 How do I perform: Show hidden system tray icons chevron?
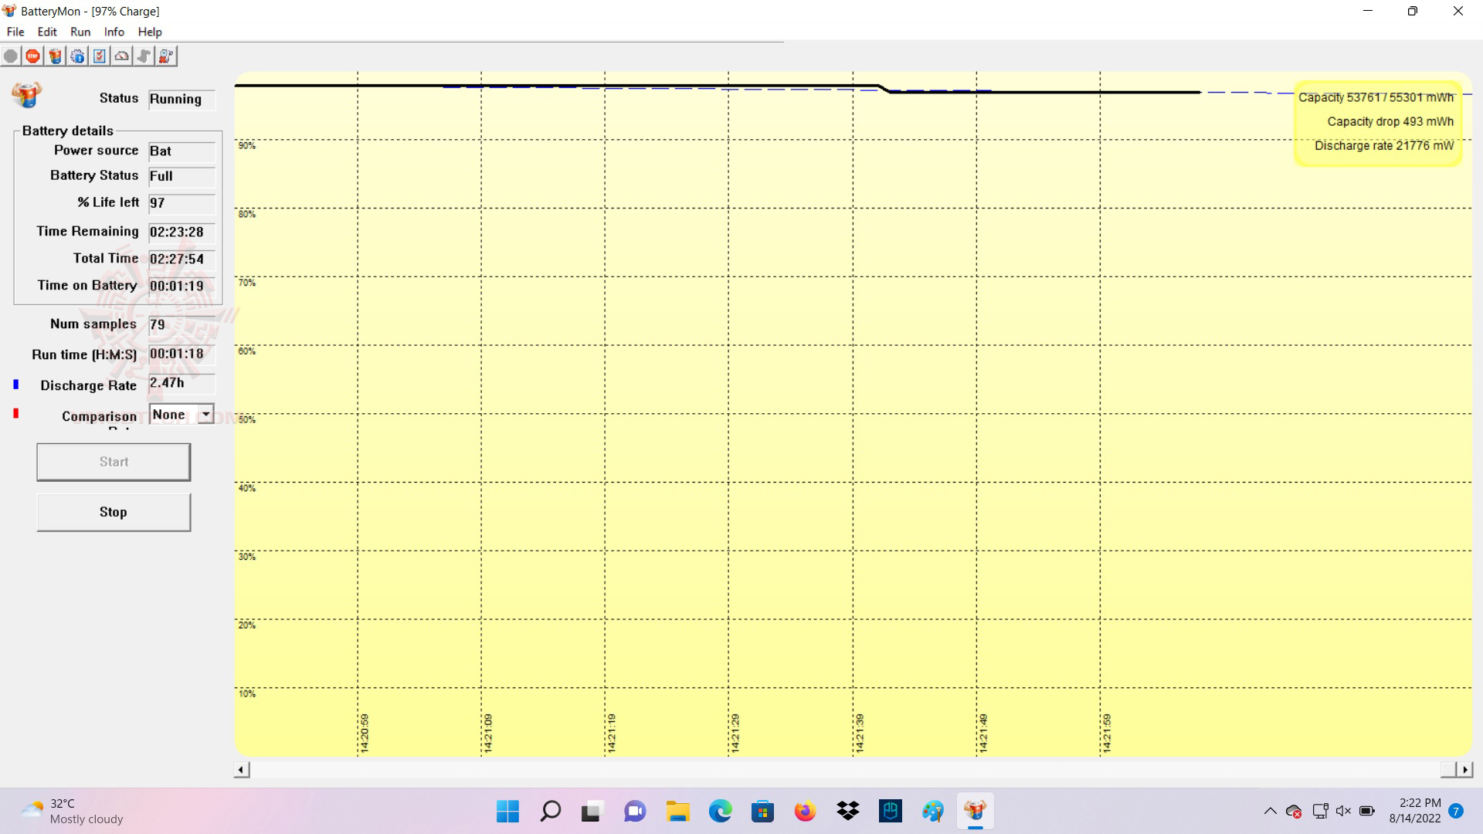pyautogui.click(x=1270, y=811)
